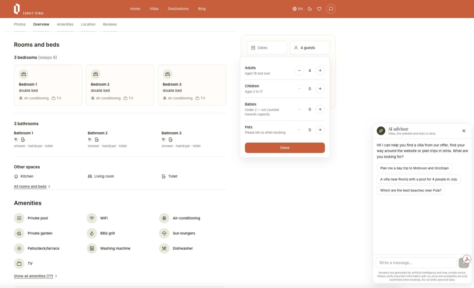This screenshot has height=288, width=474.
Task: Close the AI advisor panel
Action: [x=464, y=131]
